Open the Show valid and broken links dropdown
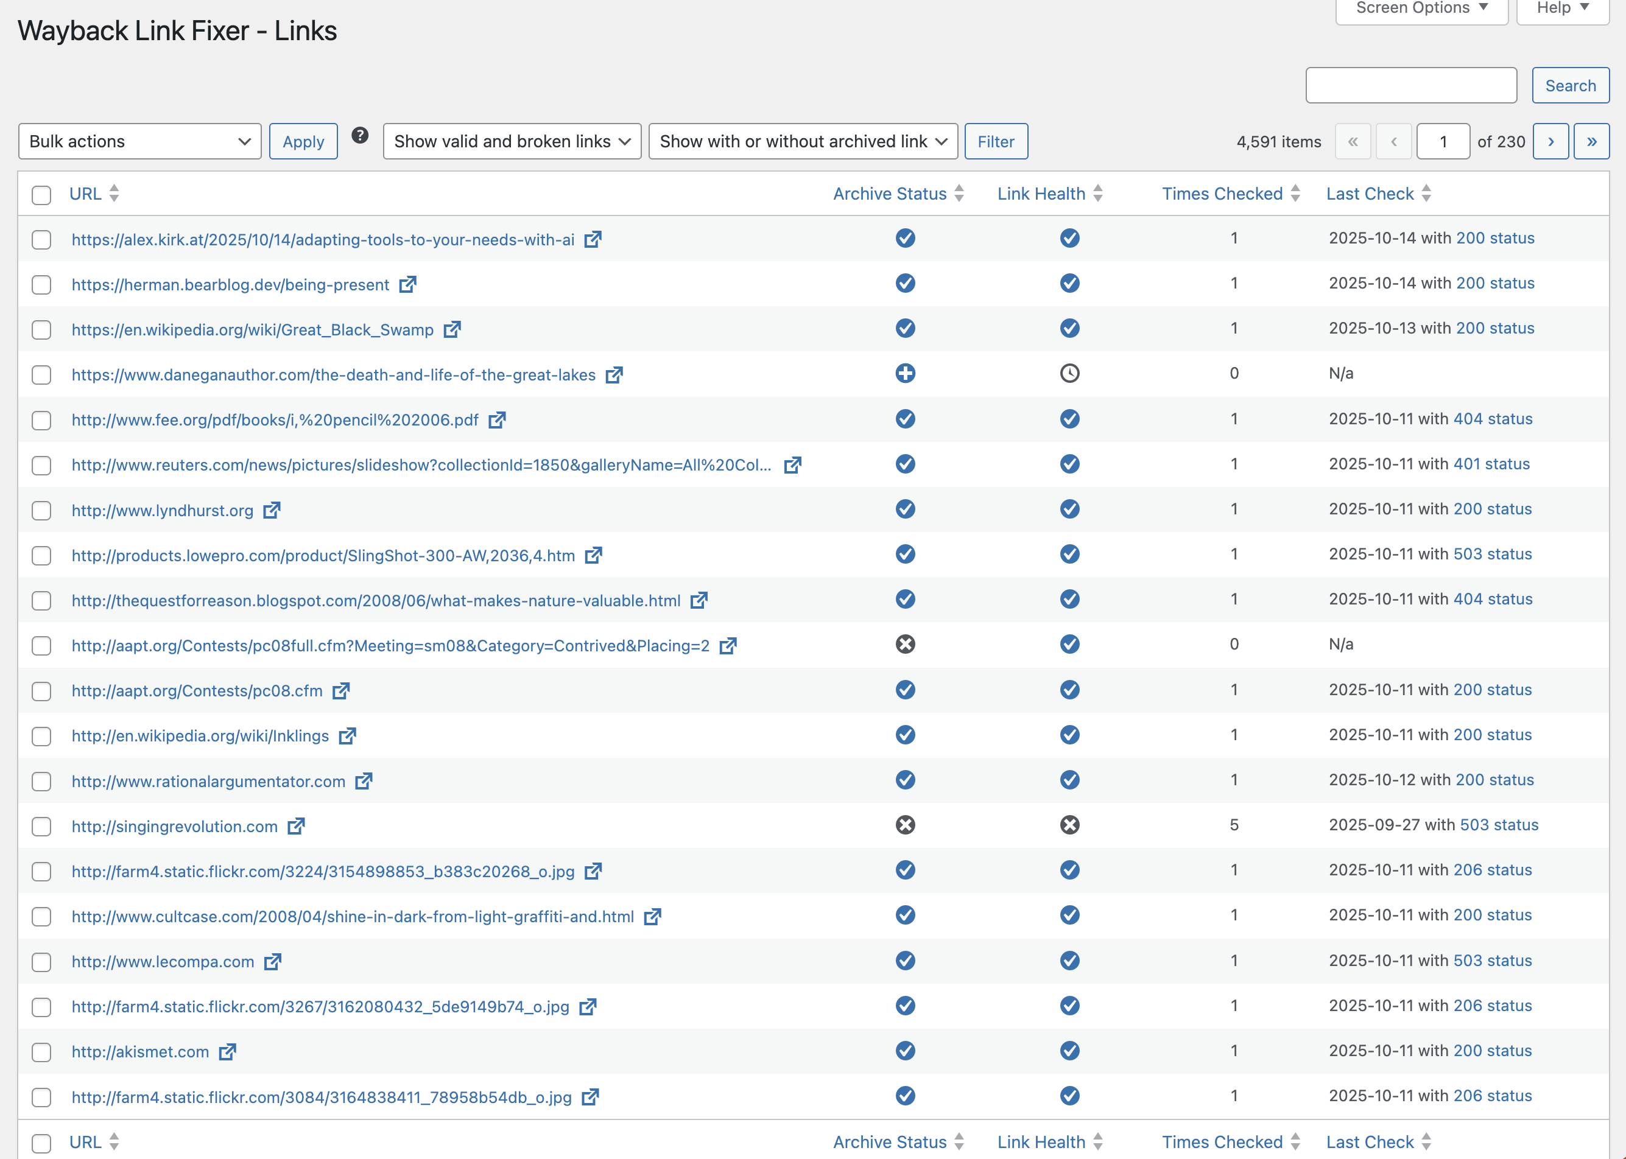1626x1159 pixels. (511, 141)
